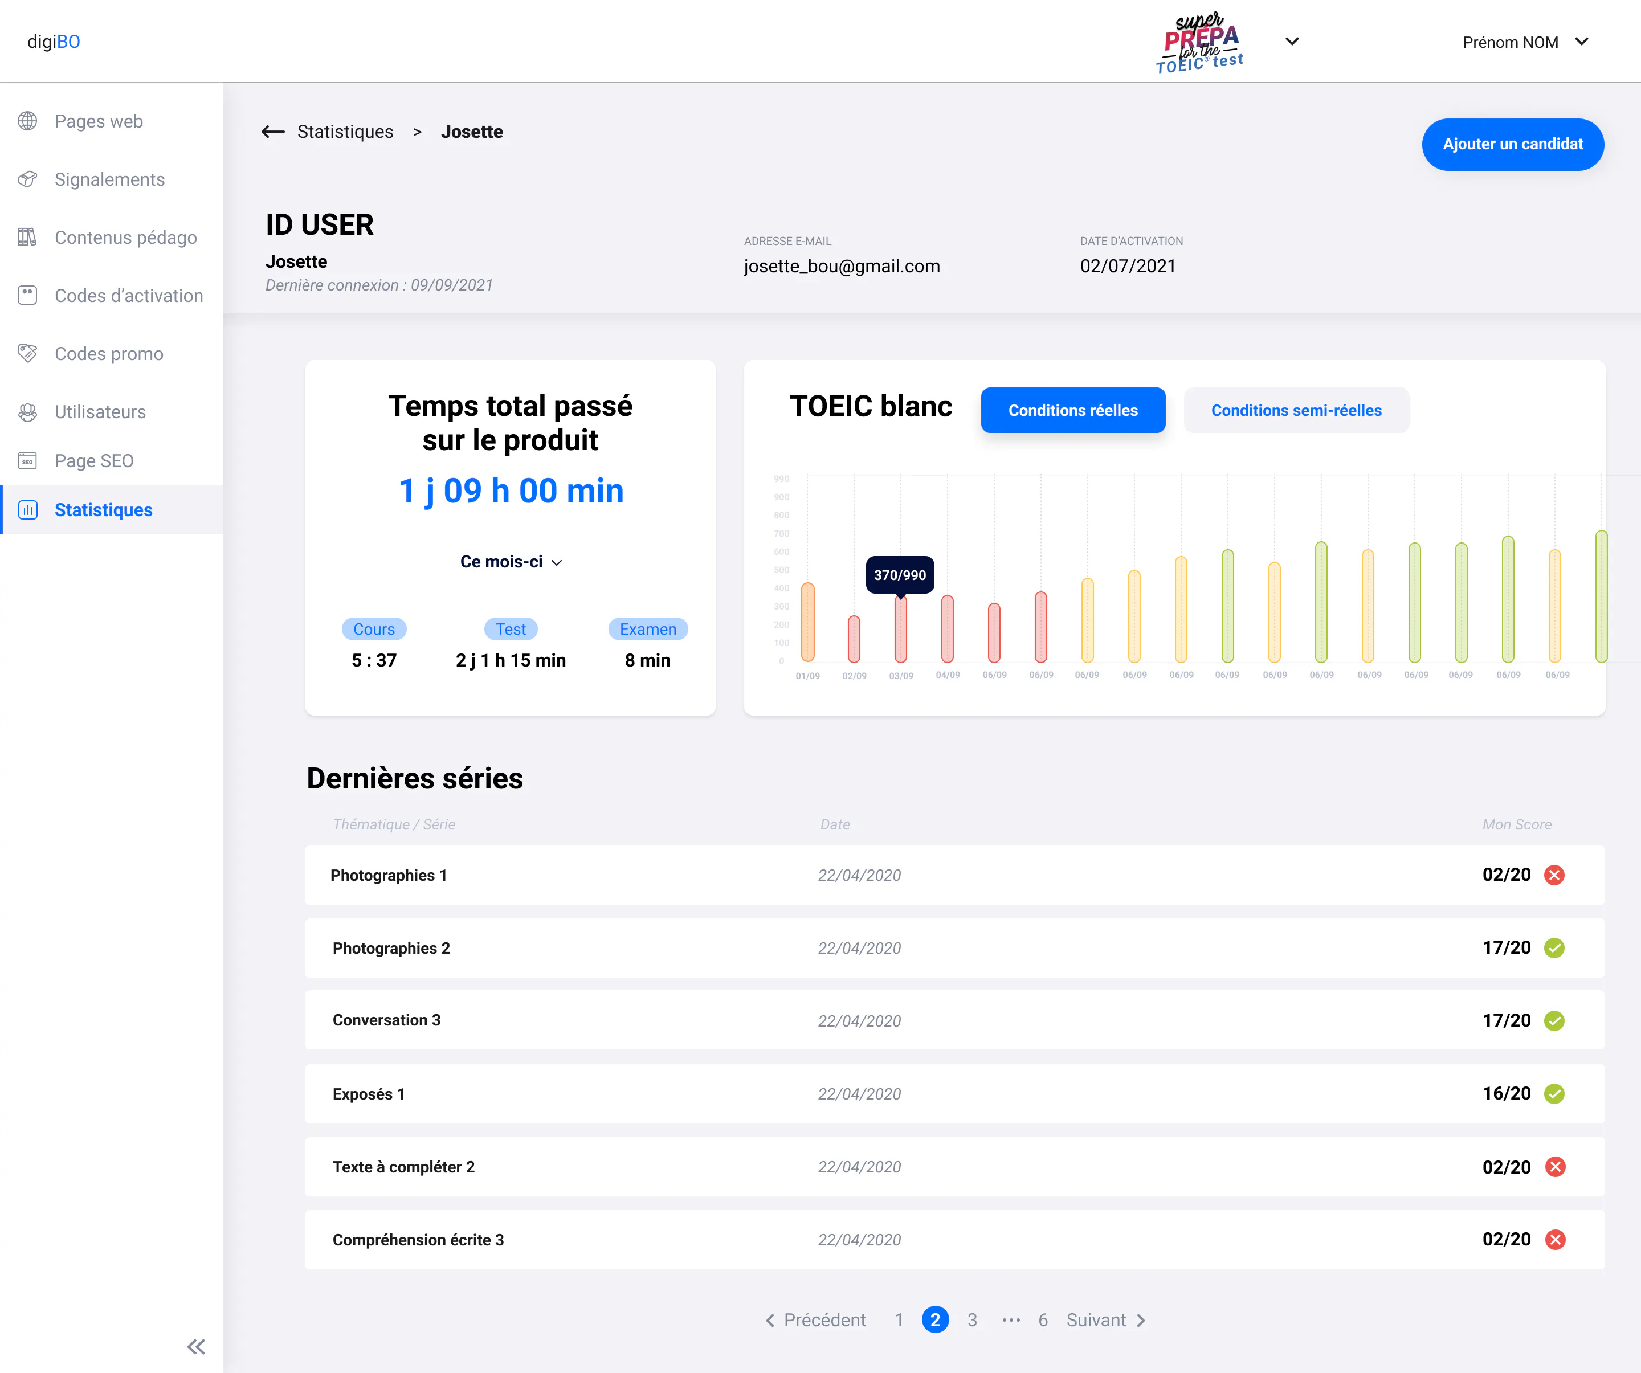
Task: Collapse the sidebar with the double-chevron icon
Action: pos(196,1346)
